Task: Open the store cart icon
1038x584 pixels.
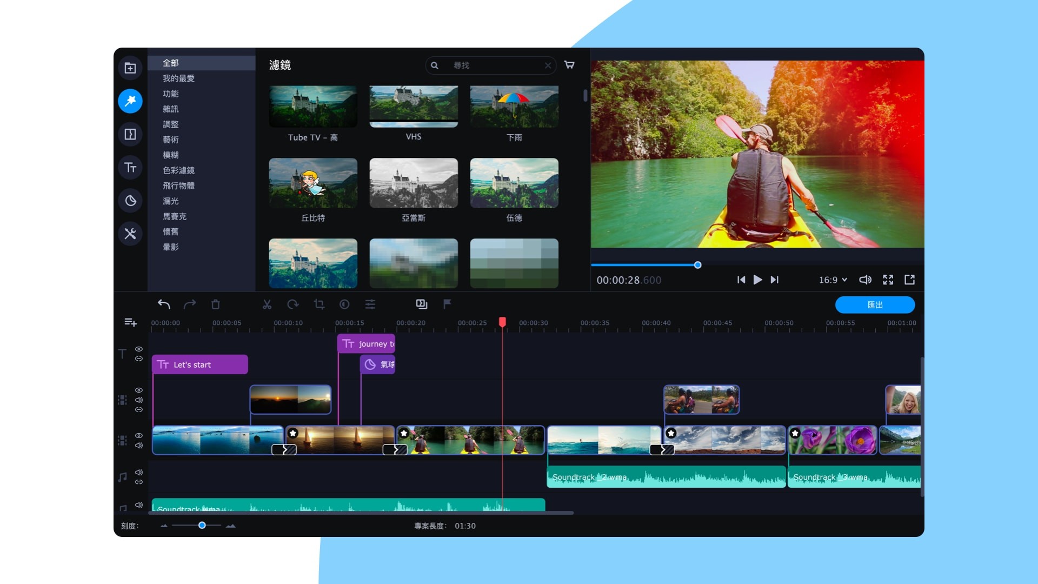Action: coord(569,65)
